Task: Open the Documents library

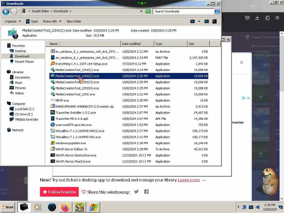Action: 22,77
